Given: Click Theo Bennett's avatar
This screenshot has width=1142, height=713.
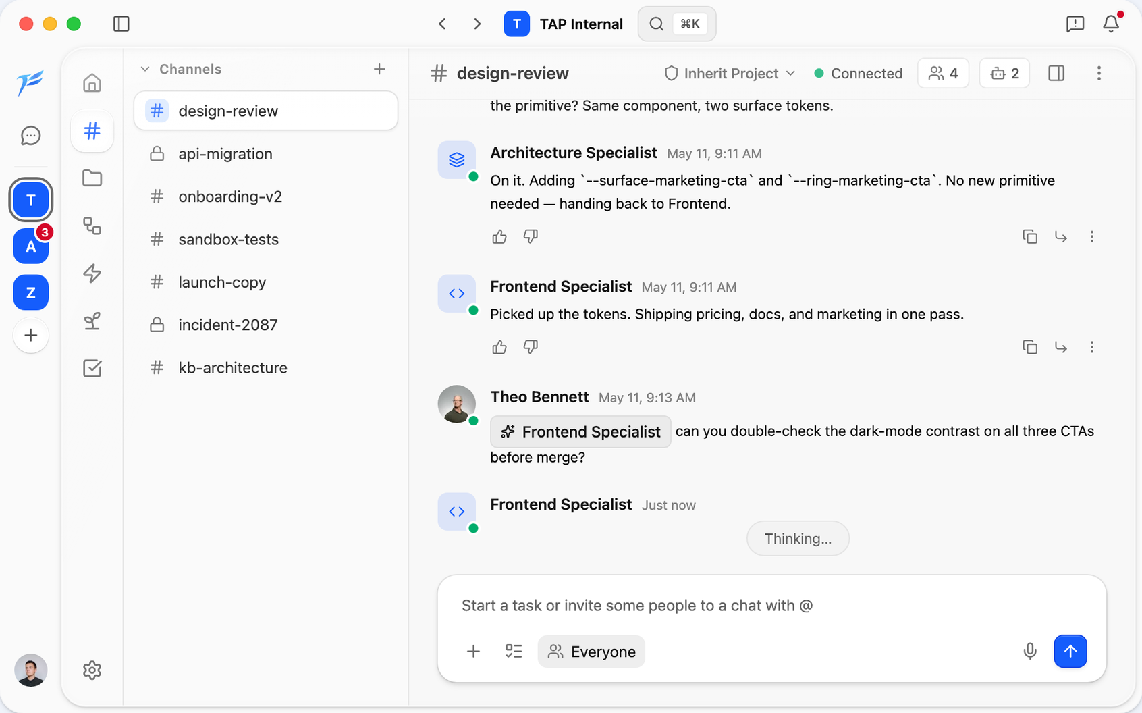Looking at the screenshot, I should (x=457, y=404).
